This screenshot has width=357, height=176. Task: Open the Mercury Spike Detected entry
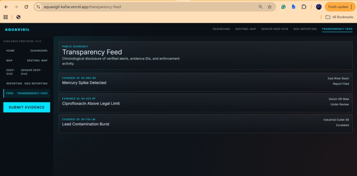click(x=206, y=82)
